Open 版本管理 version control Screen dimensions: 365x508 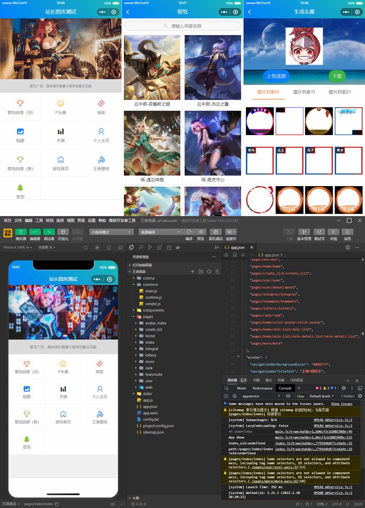pyautogui.click(x=304, y=232)
